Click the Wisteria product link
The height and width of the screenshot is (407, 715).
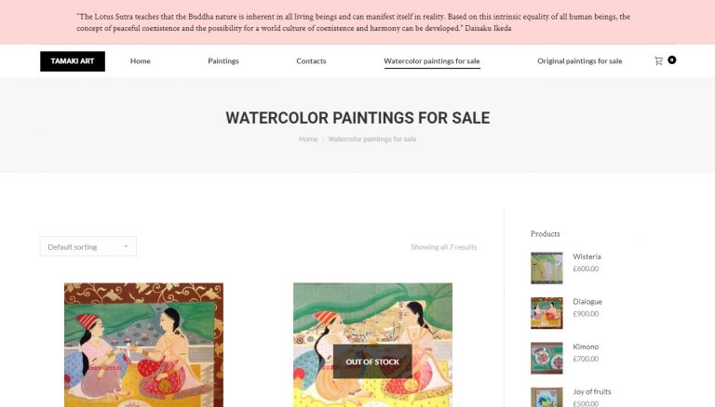(x=587, y=256)
